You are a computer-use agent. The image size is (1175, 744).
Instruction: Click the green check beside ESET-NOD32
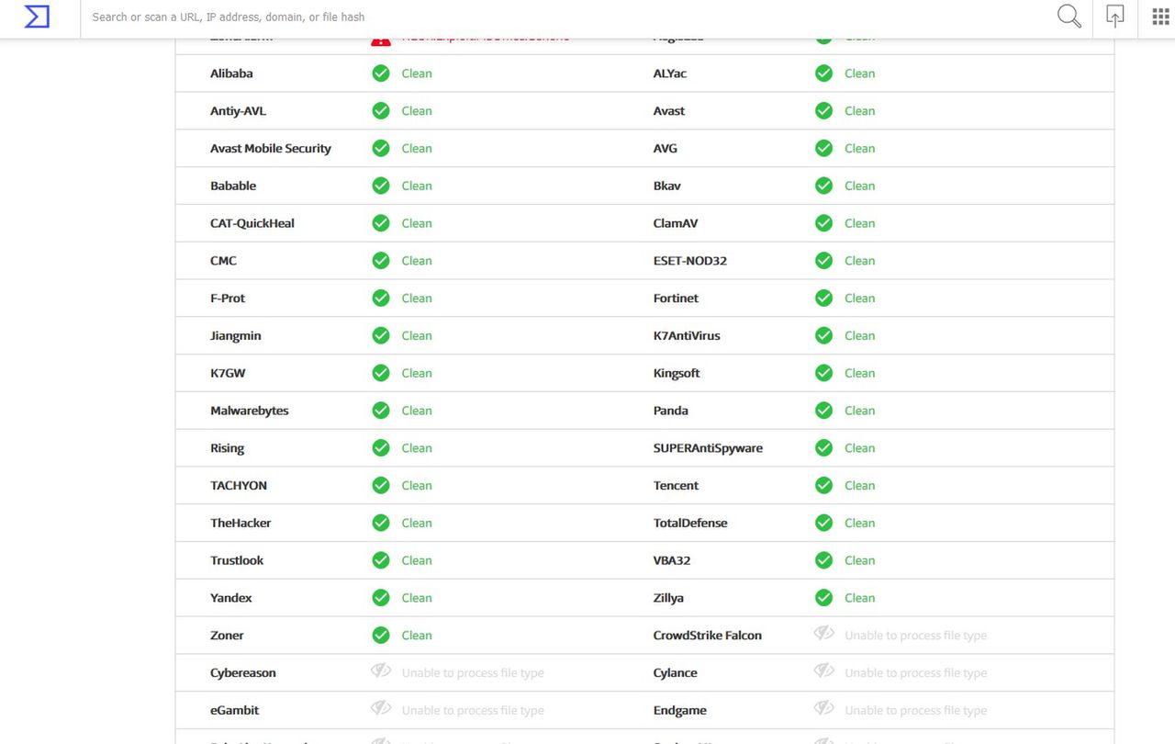tap(824, 261)
